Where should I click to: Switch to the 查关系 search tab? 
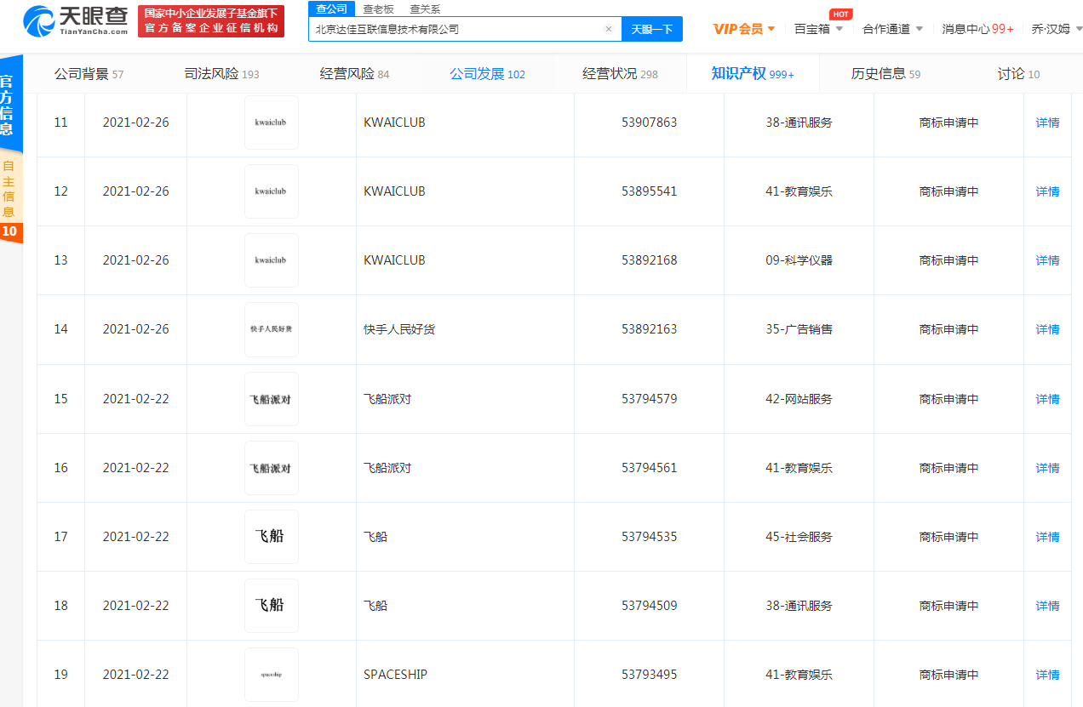tap(425, 9)
